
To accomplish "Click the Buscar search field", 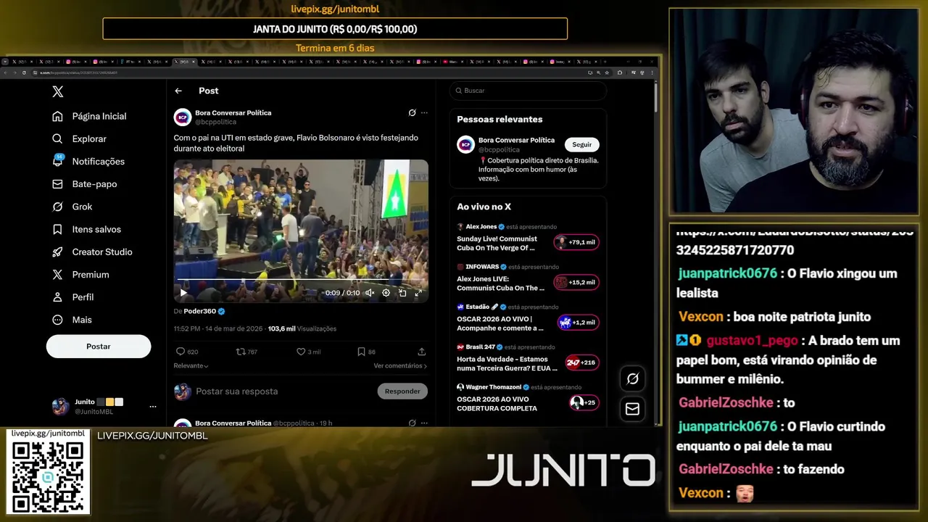I will (x=528, y=91).
